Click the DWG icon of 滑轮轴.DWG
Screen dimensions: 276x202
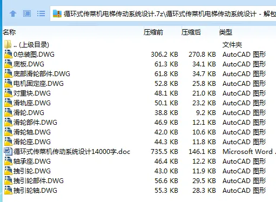(8, 132)
